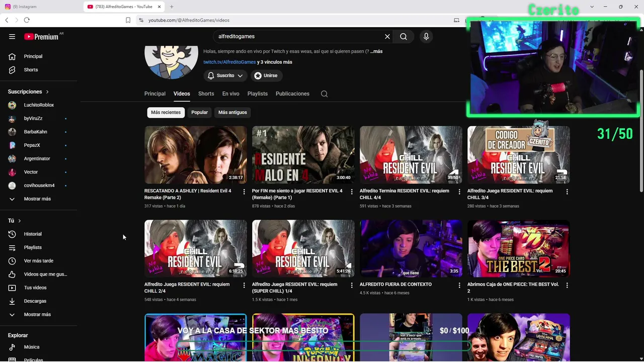
Task: Select the Más antiguos filter chip
Action: [x=232, y=113]
